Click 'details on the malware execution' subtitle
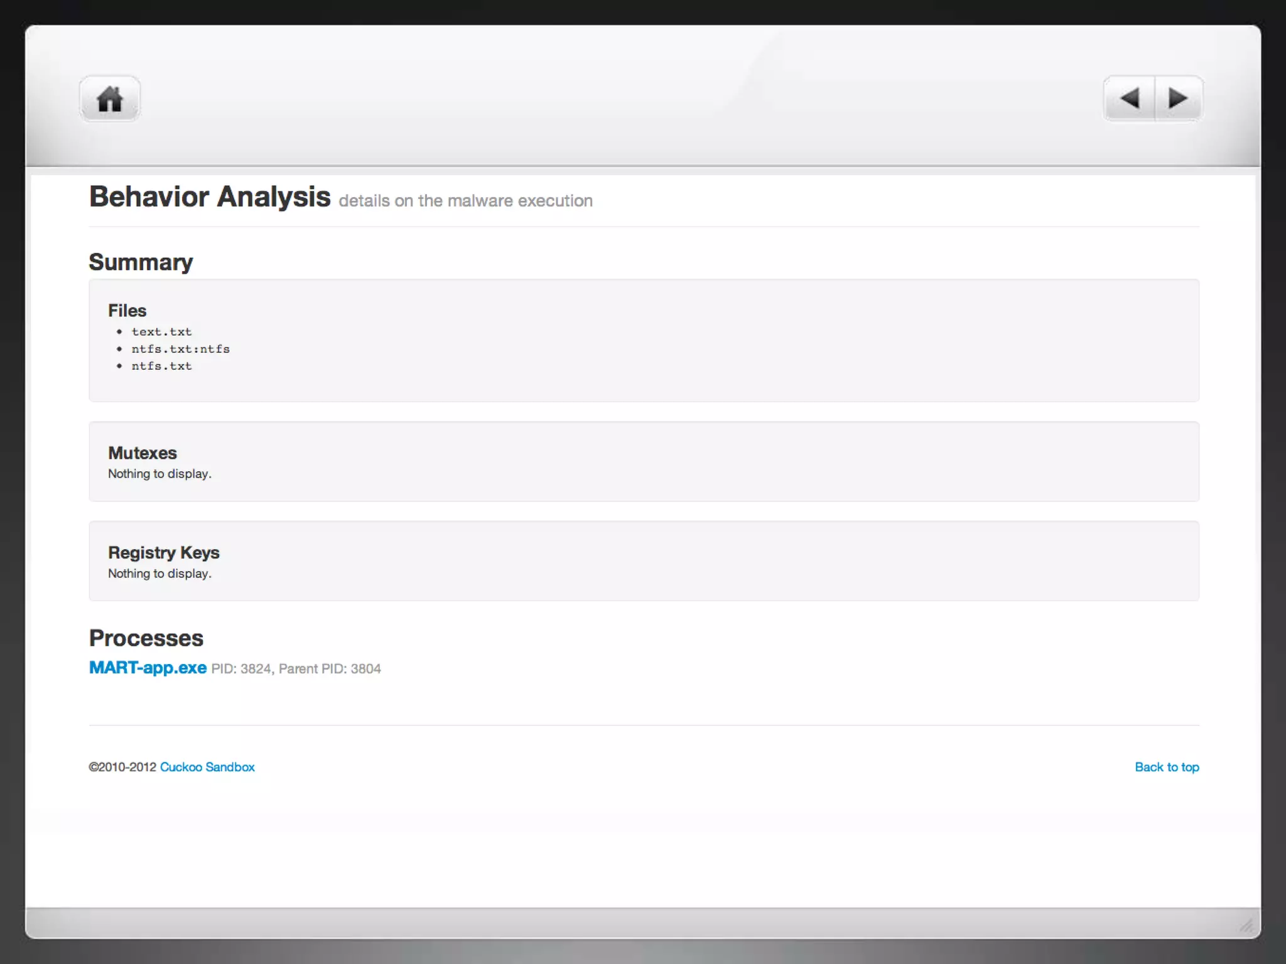This screenshot has width=1286, height=964. [465, 201]
